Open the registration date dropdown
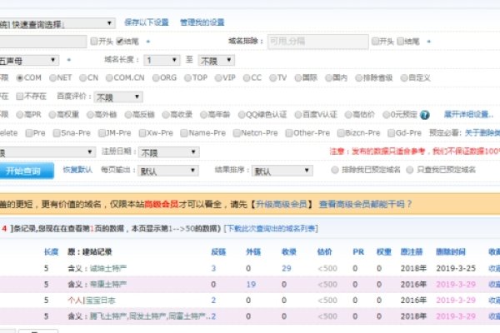Image resolution: width=500 pixels, height=333 pixels. click(x=169, y=152)
